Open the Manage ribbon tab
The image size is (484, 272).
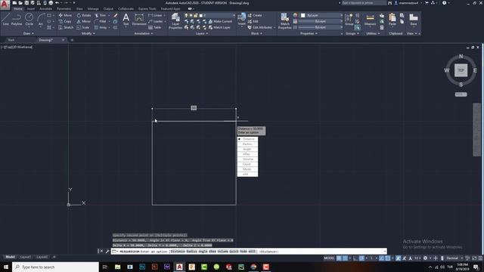click(x=93, y=9)
